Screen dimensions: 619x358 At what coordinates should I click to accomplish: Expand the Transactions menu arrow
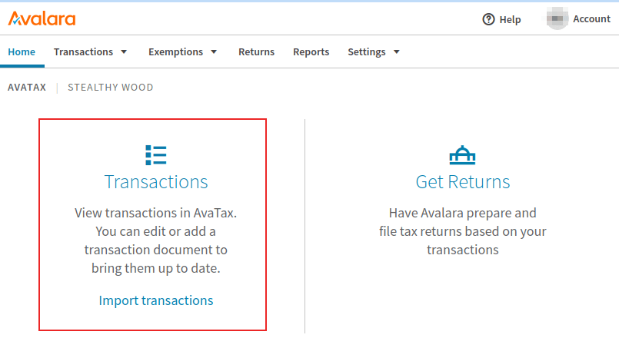(x=124, y=52)
